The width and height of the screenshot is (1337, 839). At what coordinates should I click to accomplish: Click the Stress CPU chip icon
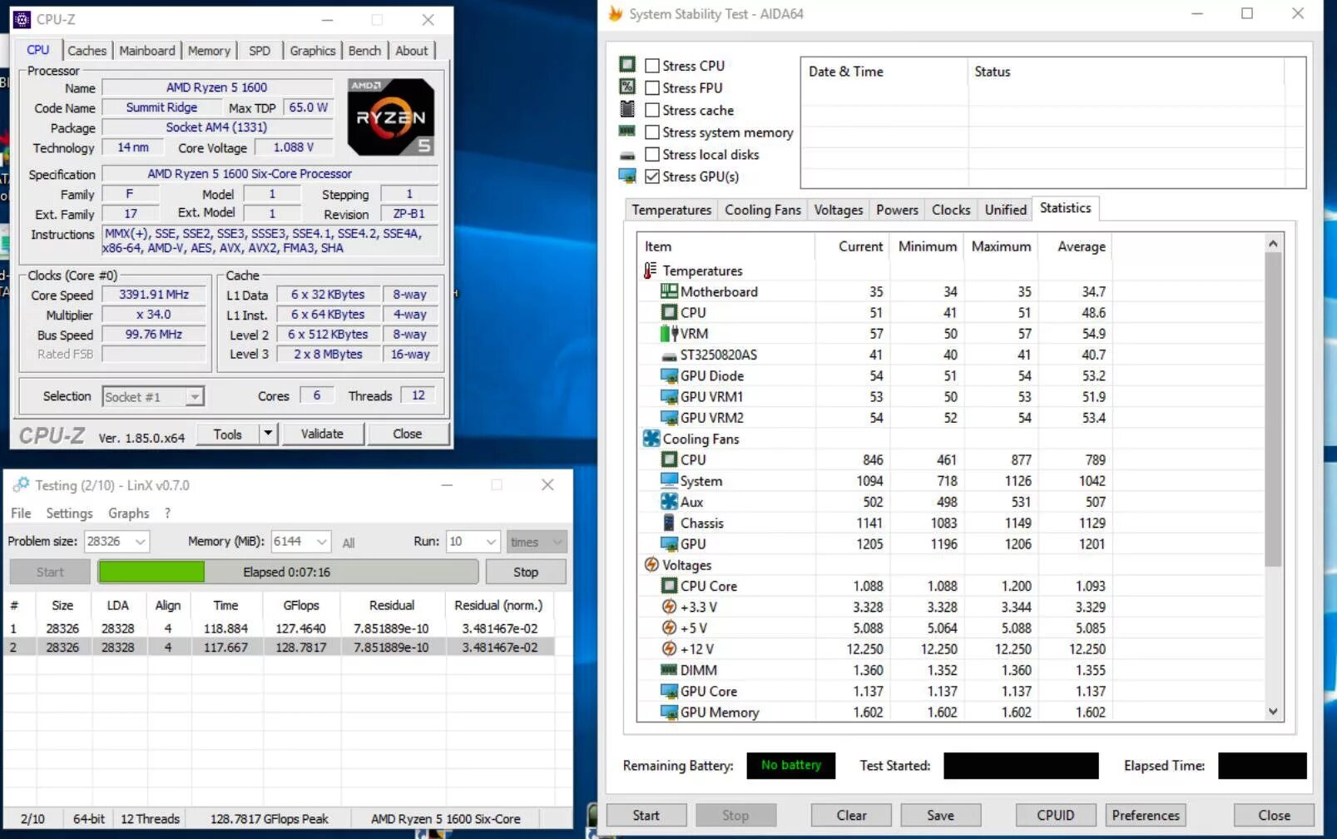[627, 65]
